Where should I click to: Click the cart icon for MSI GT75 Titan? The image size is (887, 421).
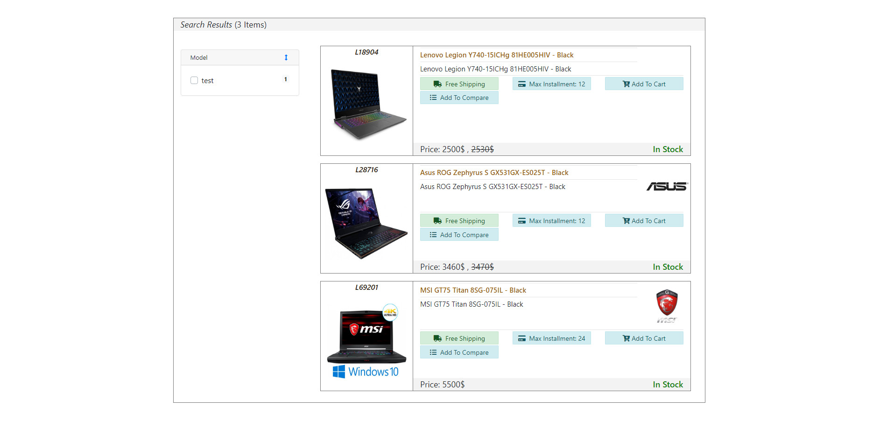(626, 338)
